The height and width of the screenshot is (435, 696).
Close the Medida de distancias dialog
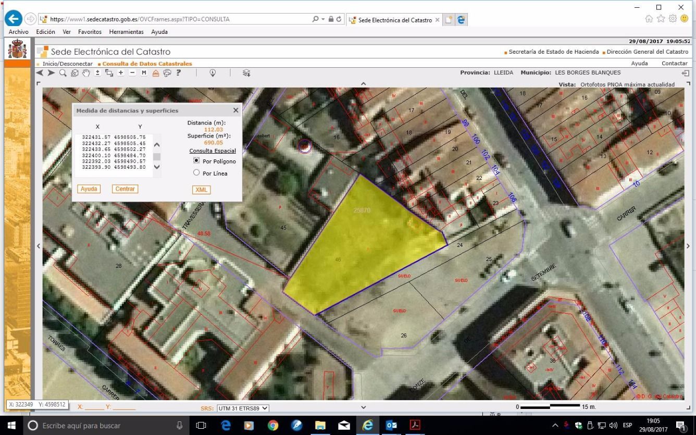click(235, 110)
